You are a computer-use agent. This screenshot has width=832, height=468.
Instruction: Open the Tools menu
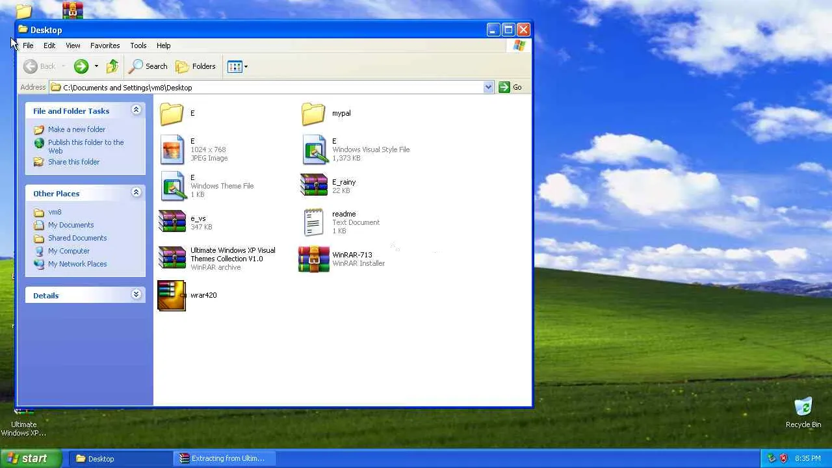[138, 45]
